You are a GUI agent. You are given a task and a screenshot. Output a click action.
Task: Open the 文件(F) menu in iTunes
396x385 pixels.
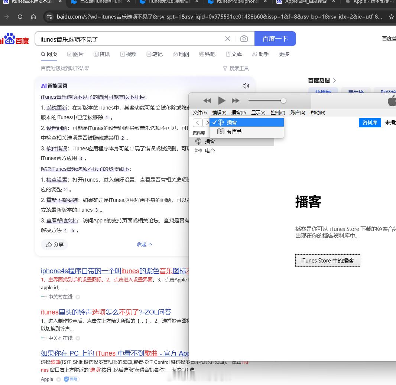[199, 112]
